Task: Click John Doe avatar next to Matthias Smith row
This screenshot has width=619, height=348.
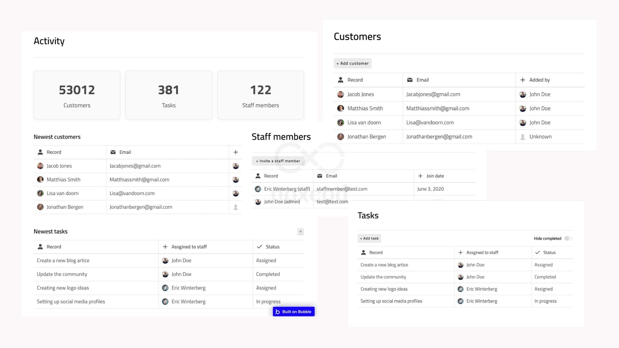Action: (523, 108)
